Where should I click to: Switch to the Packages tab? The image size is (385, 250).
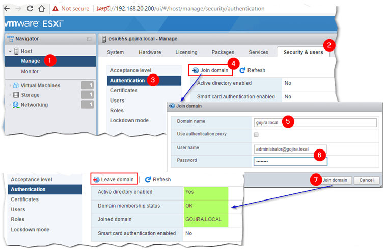(223, 52)
